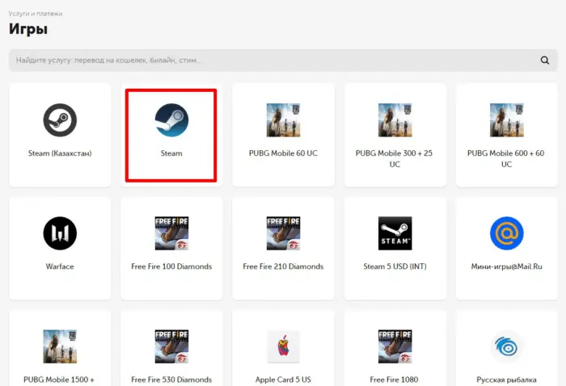
Task: Pick the Free Fire 1080 image
Action: click(x=395, y=346)
